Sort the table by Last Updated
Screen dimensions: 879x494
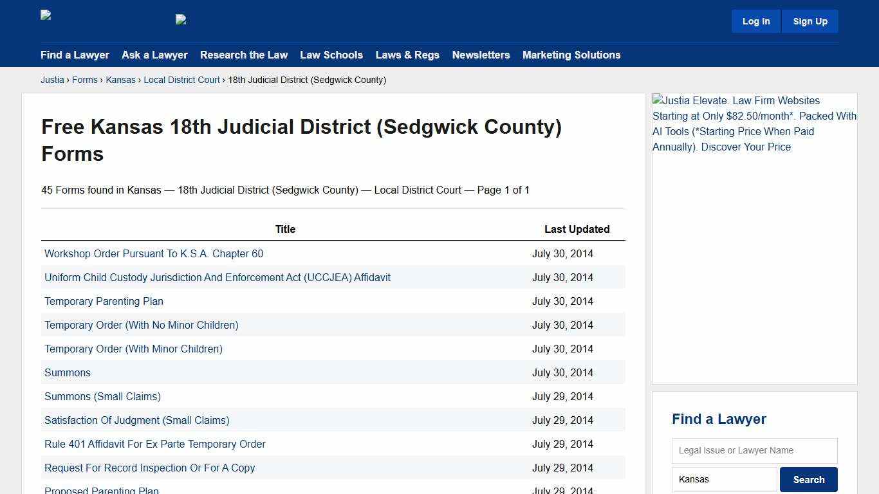[x=577, y=229]
